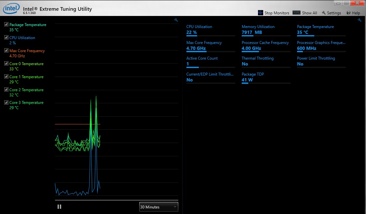Toggle Core 1 Temperature checkbox
The height and width of the screenshot is (214, 366).
(x=6, y=77)
